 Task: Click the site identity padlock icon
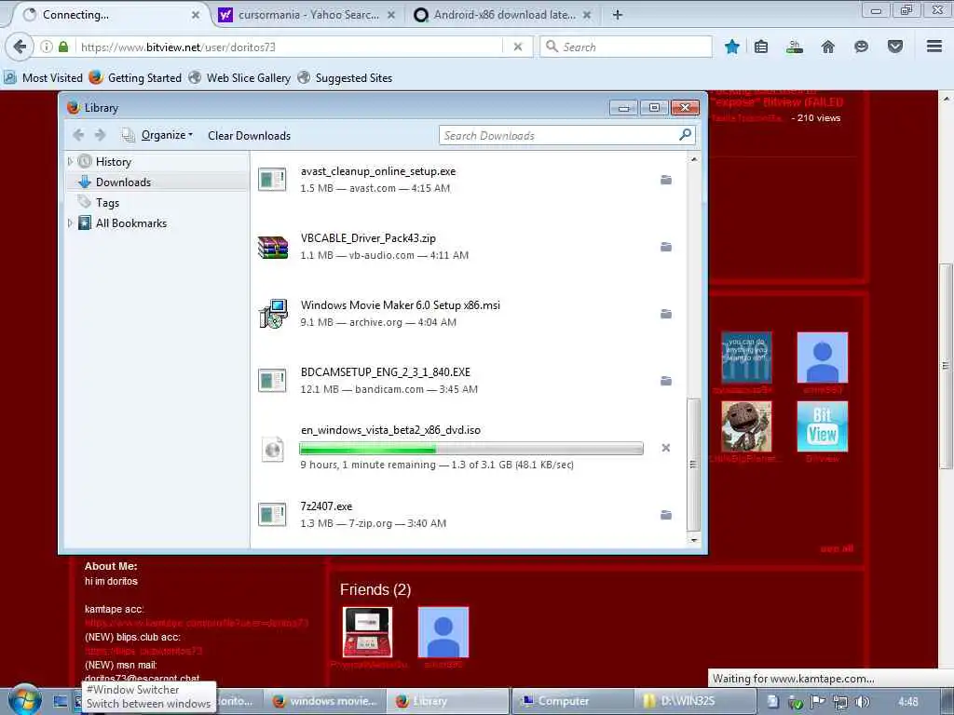click(x=63, y=47)
